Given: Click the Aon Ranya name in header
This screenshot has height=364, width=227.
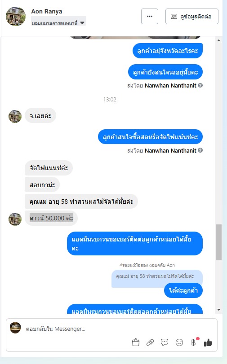Looking at the screenshot, I should point(47,11).
